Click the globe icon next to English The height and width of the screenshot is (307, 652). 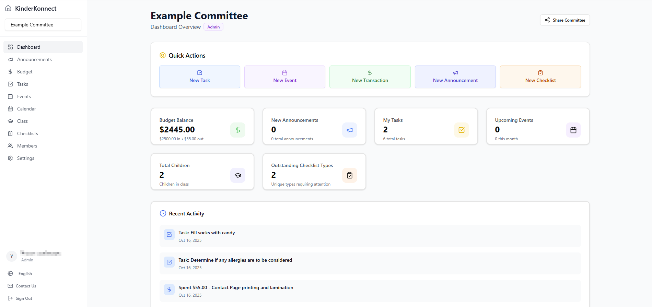click(x=10, y=273)
